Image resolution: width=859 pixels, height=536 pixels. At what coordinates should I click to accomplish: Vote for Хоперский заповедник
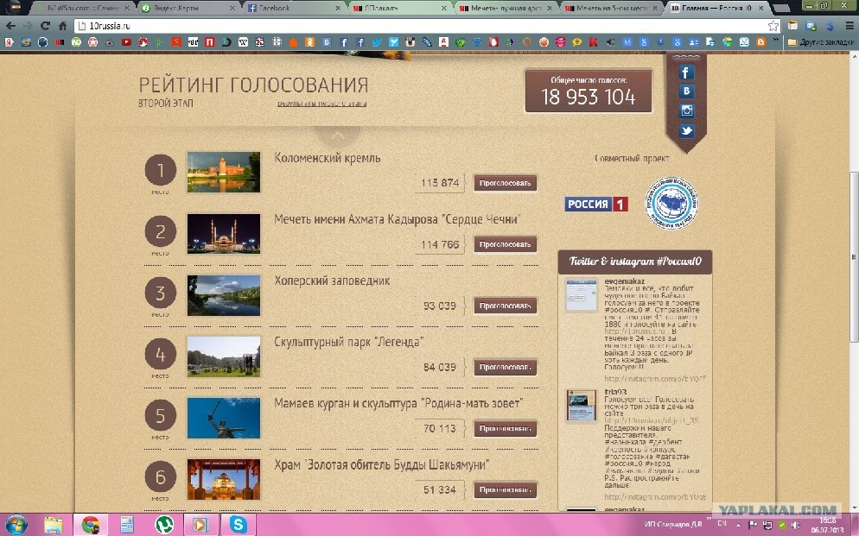505,306
